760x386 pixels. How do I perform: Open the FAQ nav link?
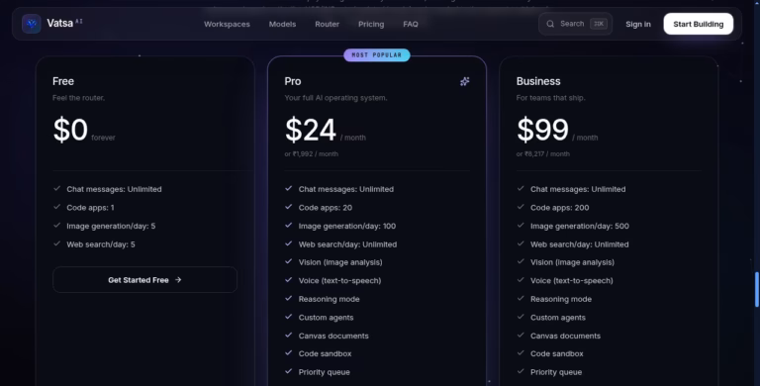click(411, 24)
